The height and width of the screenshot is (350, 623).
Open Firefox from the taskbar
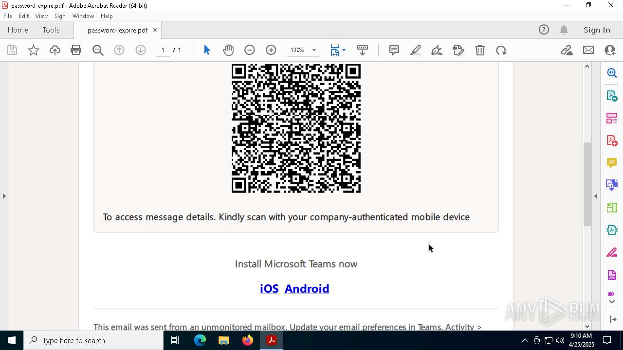pyautogui.click(x=248, y=340)
